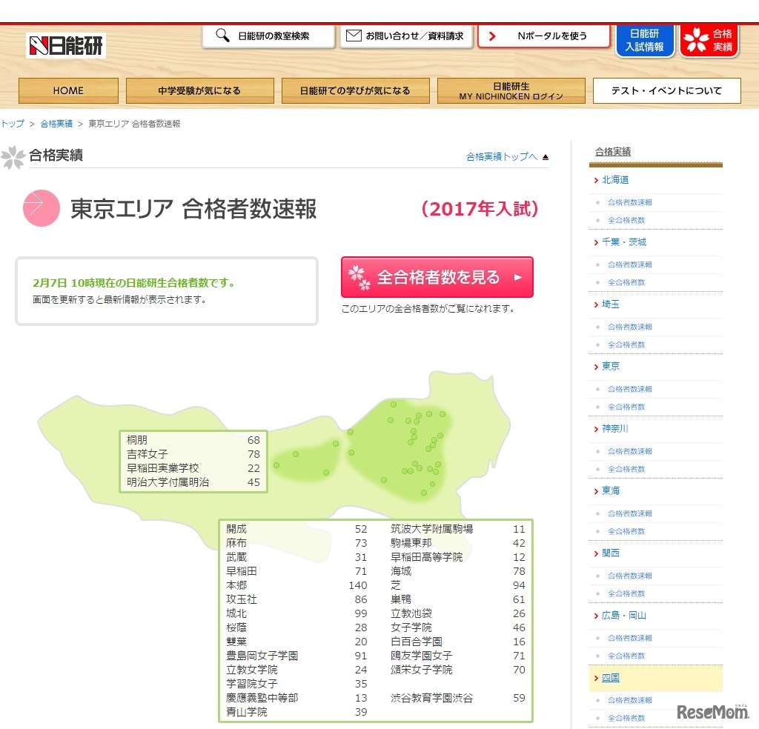
Task: Open 中学受験が気になる menu item
Action: (x=199, y=90)
